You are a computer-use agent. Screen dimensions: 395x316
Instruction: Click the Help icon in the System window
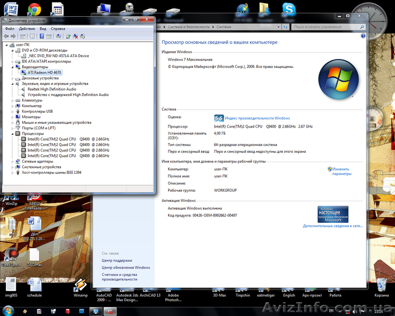click(x=363, y=36)
